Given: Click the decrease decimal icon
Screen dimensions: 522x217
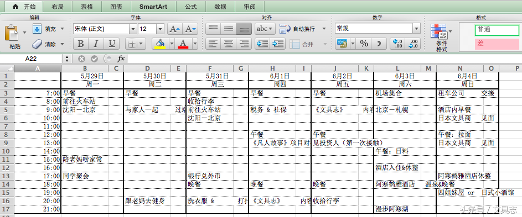Looking at the screenshot, I should point(413,44).
